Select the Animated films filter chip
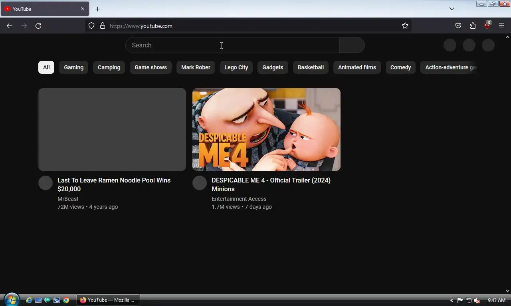The image size is (511, 306). coord(357,67)
